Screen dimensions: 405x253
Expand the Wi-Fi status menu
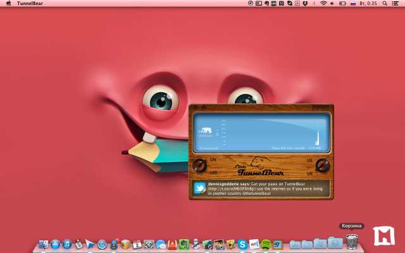(x=323, y=4)
